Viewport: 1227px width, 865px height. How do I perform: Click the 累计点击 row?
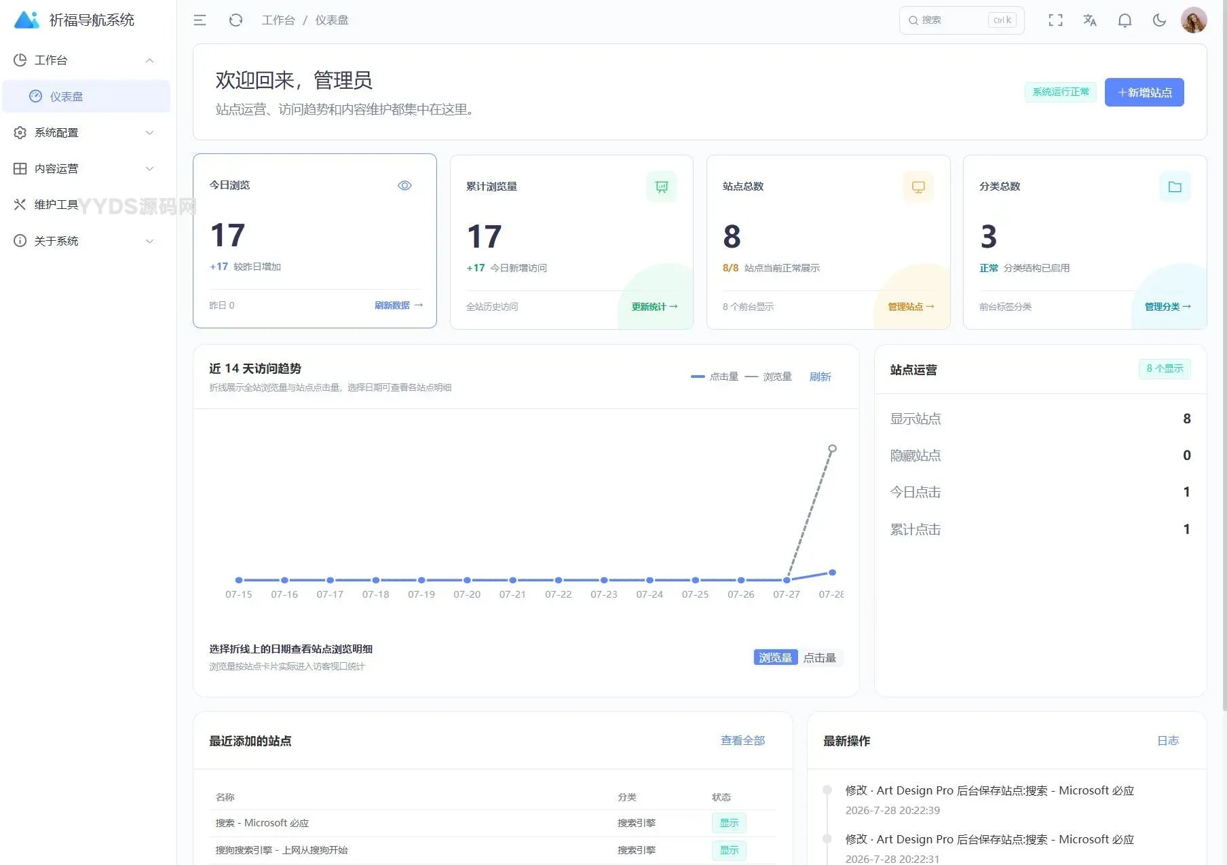(1040, 529)
